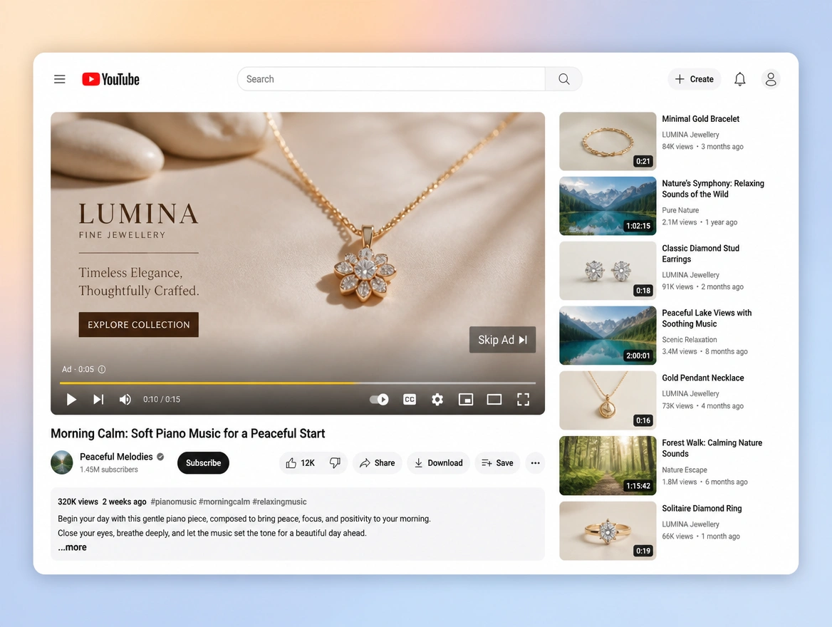Open the Peaceful Melodies channel name
The image size is (832, 627).
pos(116,457)
